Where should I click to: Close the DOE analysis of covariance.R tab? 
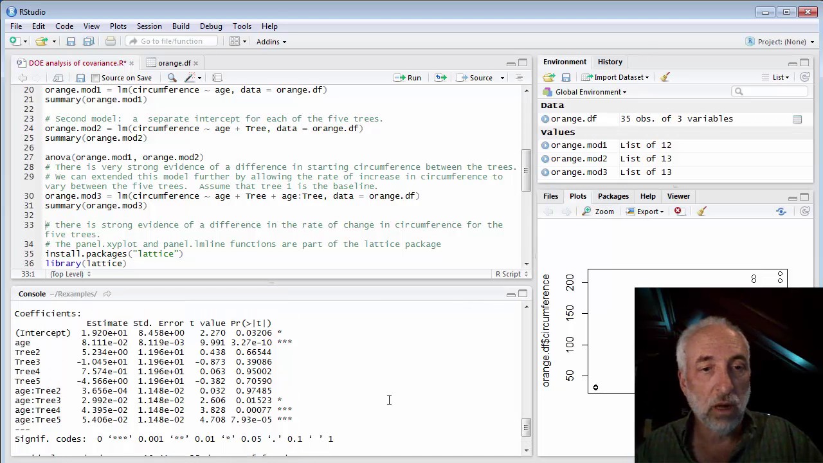pos(131,63)
